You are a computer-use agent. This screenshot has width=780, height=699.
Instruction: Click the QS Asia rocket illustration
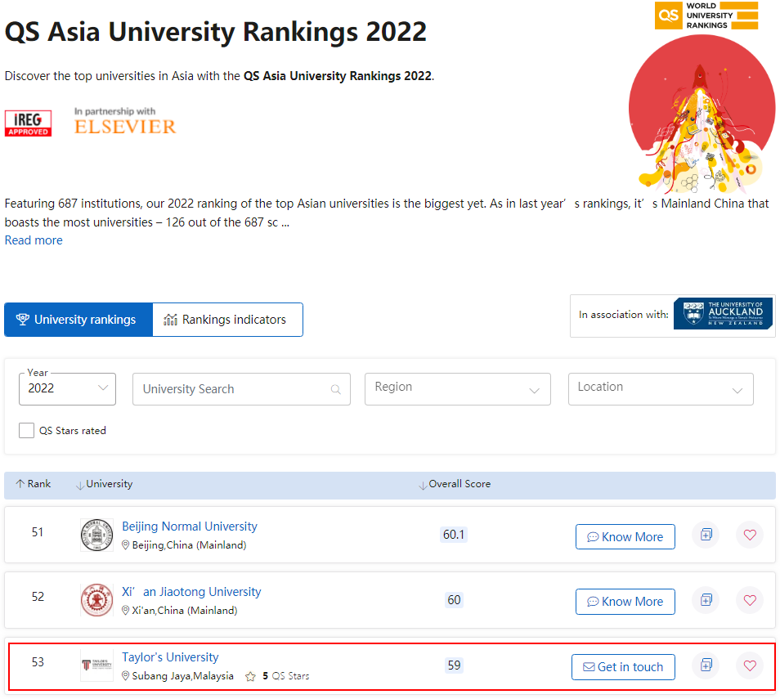pyautogui.click(x=702, y=114)
